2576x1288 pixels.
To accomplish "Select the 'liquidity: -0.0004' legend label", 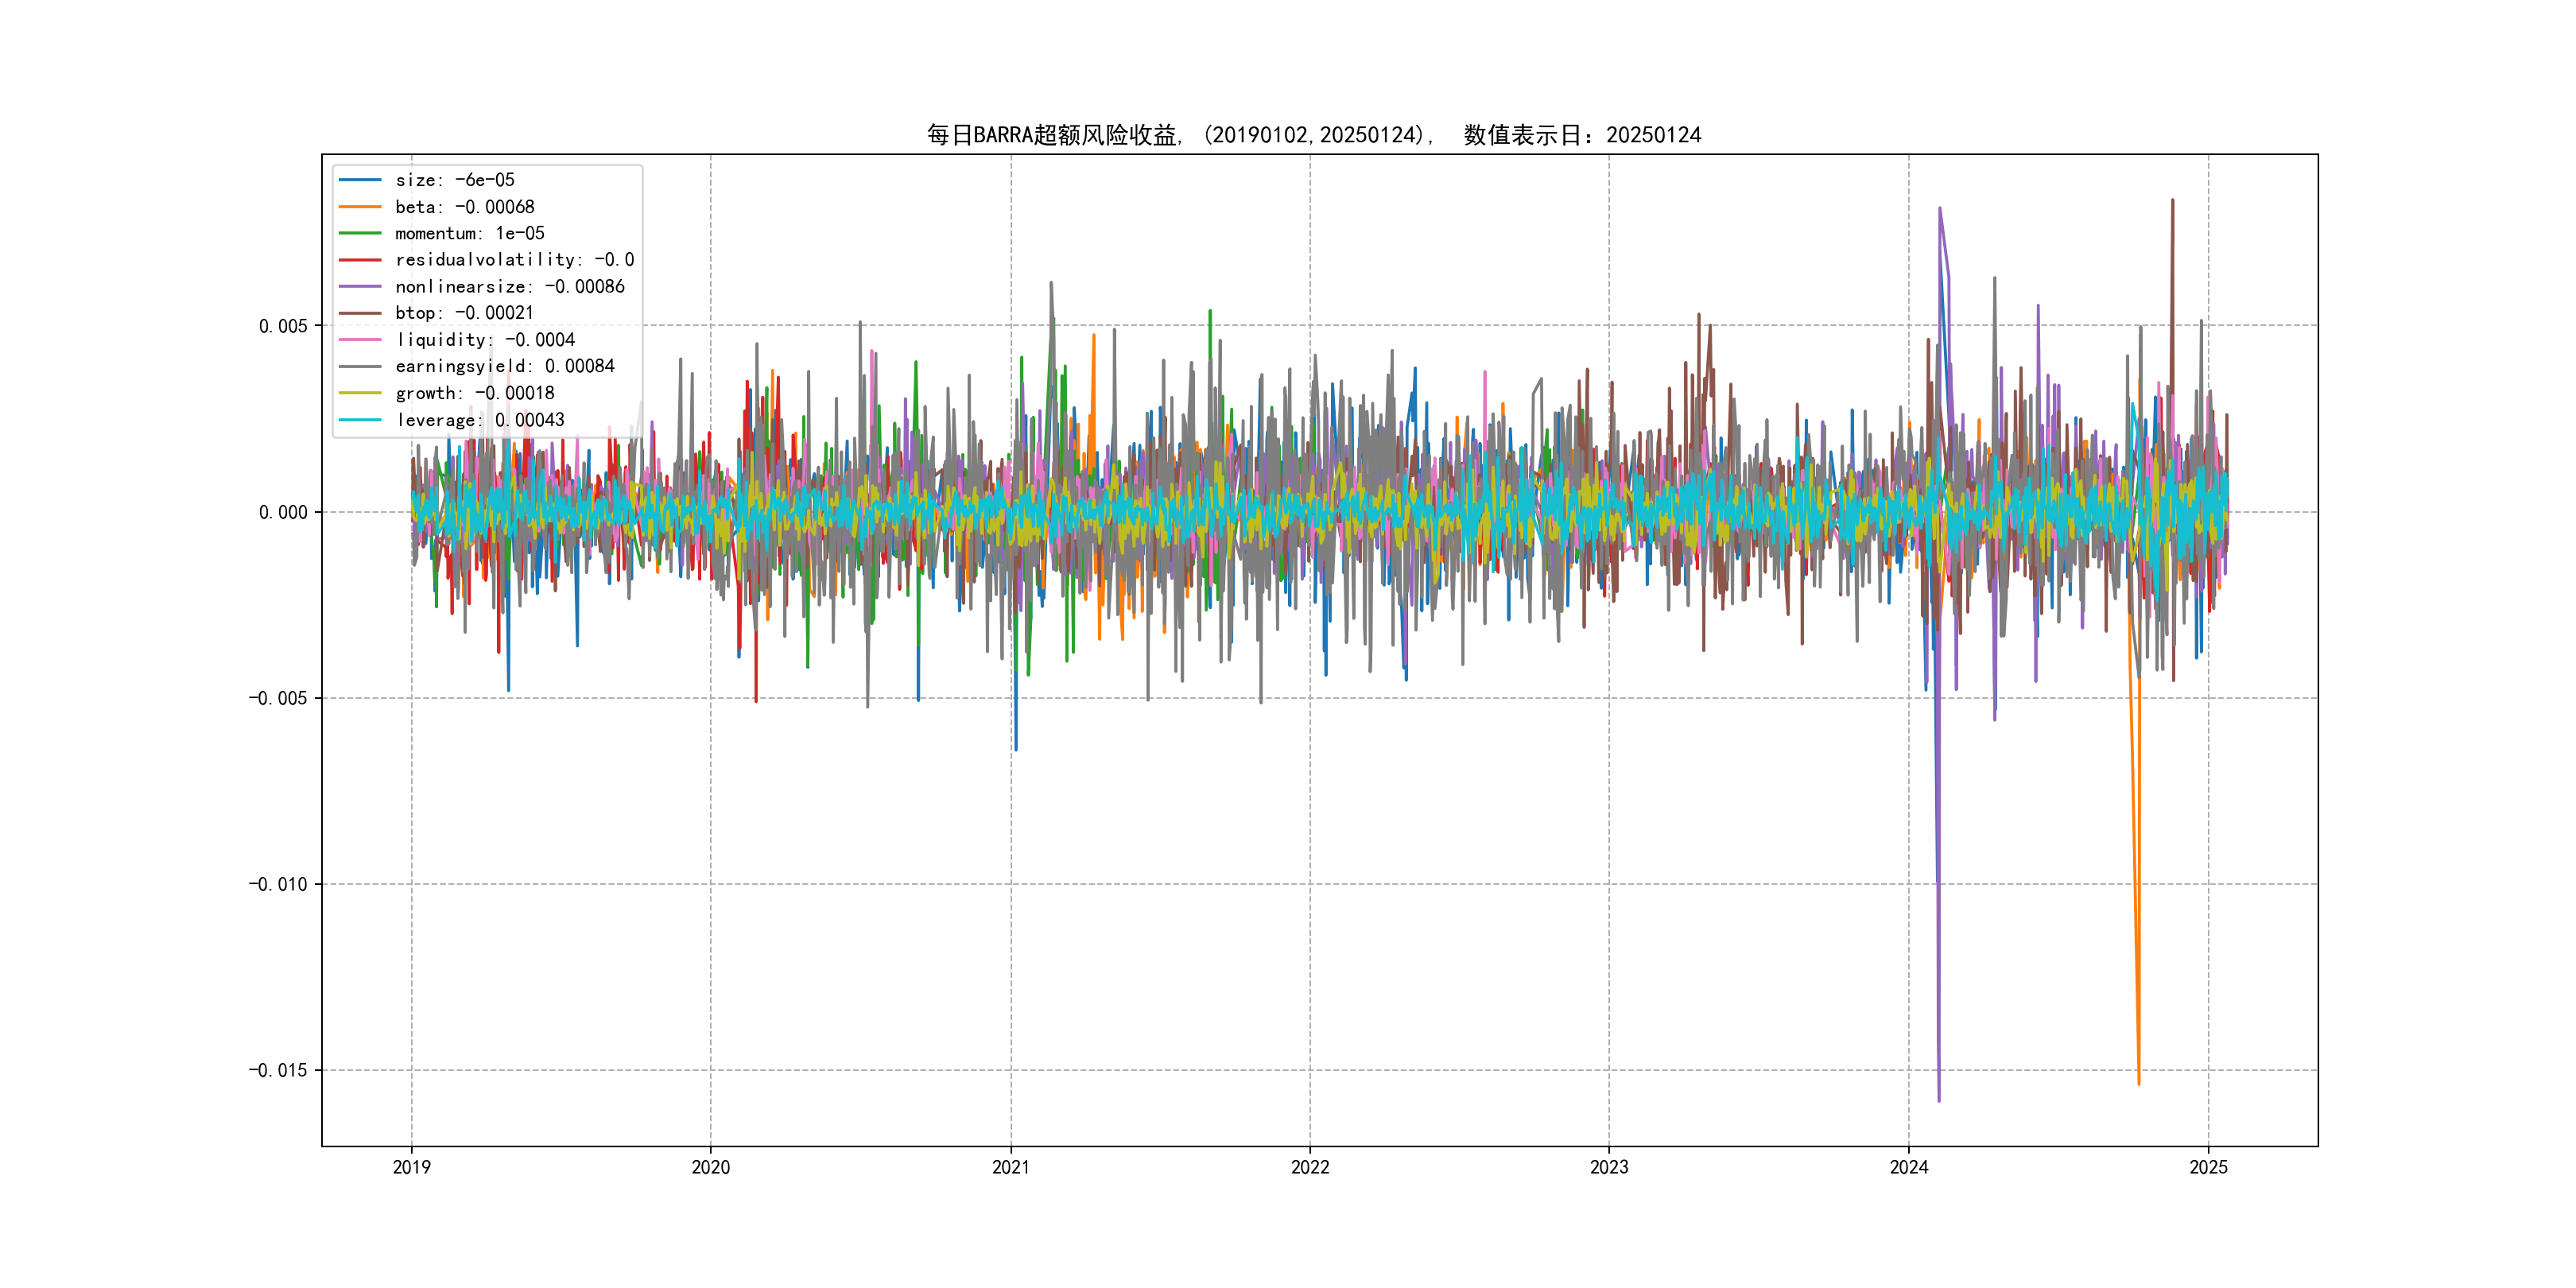I will click(485, 340).
